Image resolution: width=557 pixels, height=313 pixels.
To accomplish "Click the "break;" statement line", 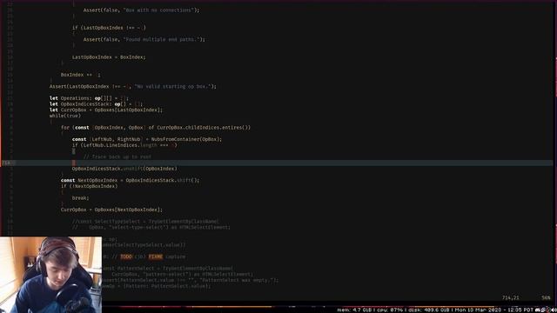I will (x=81, y=198).
